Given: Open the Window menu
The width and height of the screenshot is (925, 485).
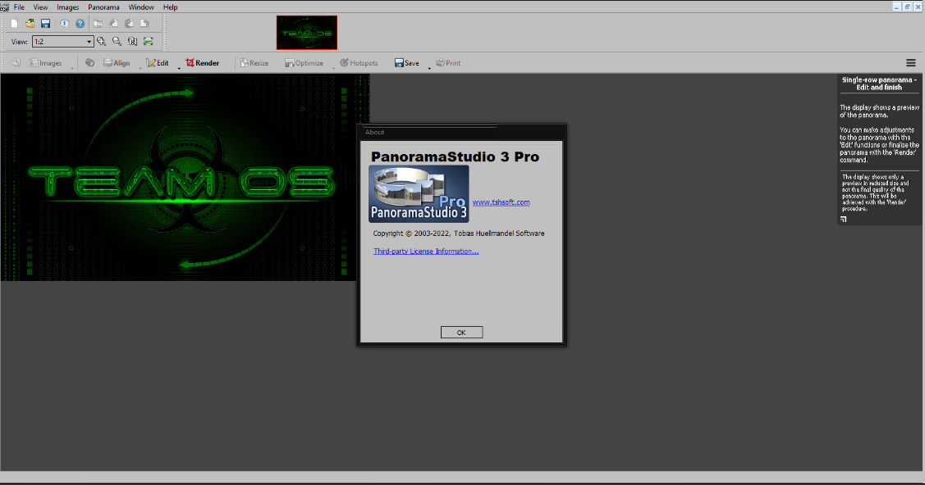Looking at the screenshot, I should [141, 7].
